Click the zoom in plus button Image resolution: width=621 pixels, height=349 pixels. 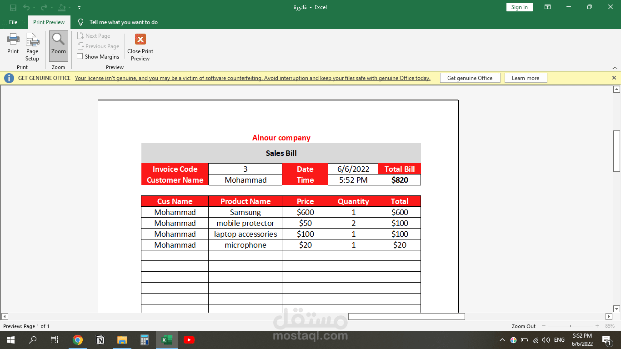(597, 326)
